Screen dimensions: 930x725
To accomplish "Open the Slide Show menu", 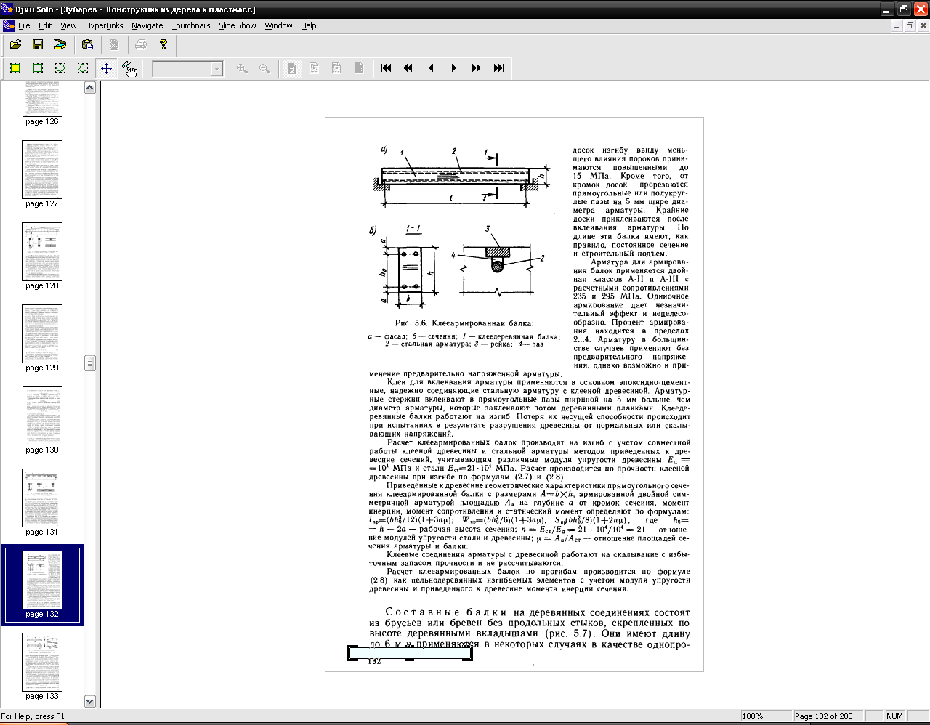I will tap(238, 25).
